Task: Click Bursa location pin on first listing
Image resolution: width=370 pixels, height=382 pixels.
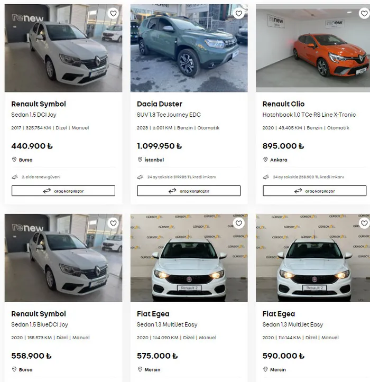Action: [x=14, y=160]
